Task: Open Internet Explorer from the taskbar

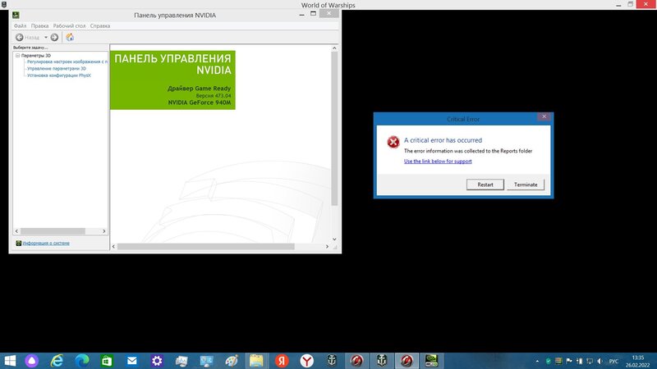Action: [x=57, y=361]
